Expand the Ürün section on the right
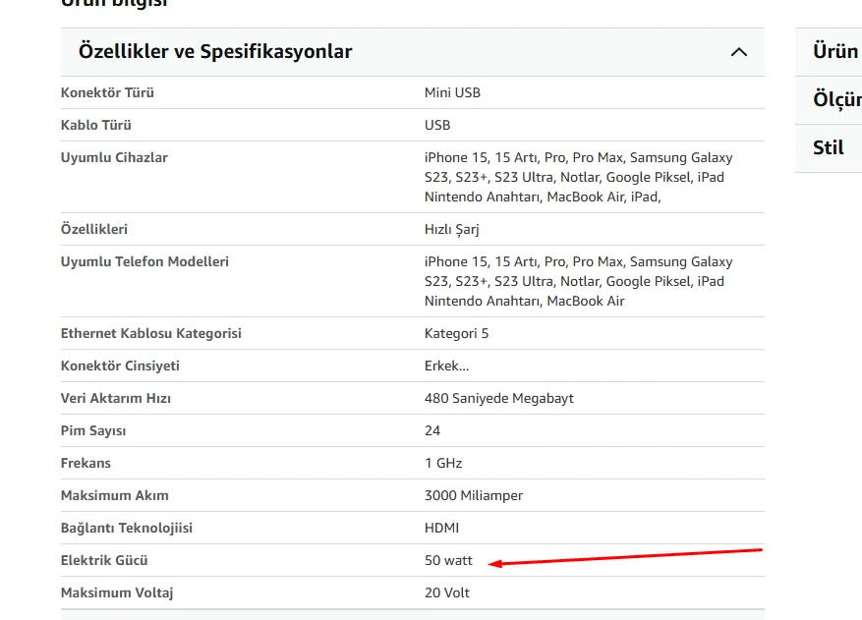Screen dimensions: 862x620 [x=834, y=51]
